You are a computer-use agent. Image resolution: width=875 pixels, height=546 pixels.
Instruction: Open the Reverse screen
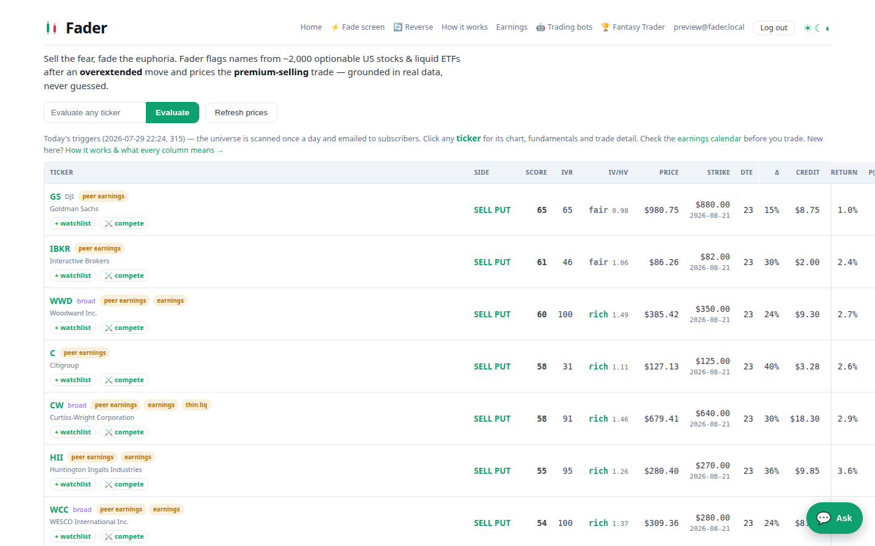[x=413, y=27]
